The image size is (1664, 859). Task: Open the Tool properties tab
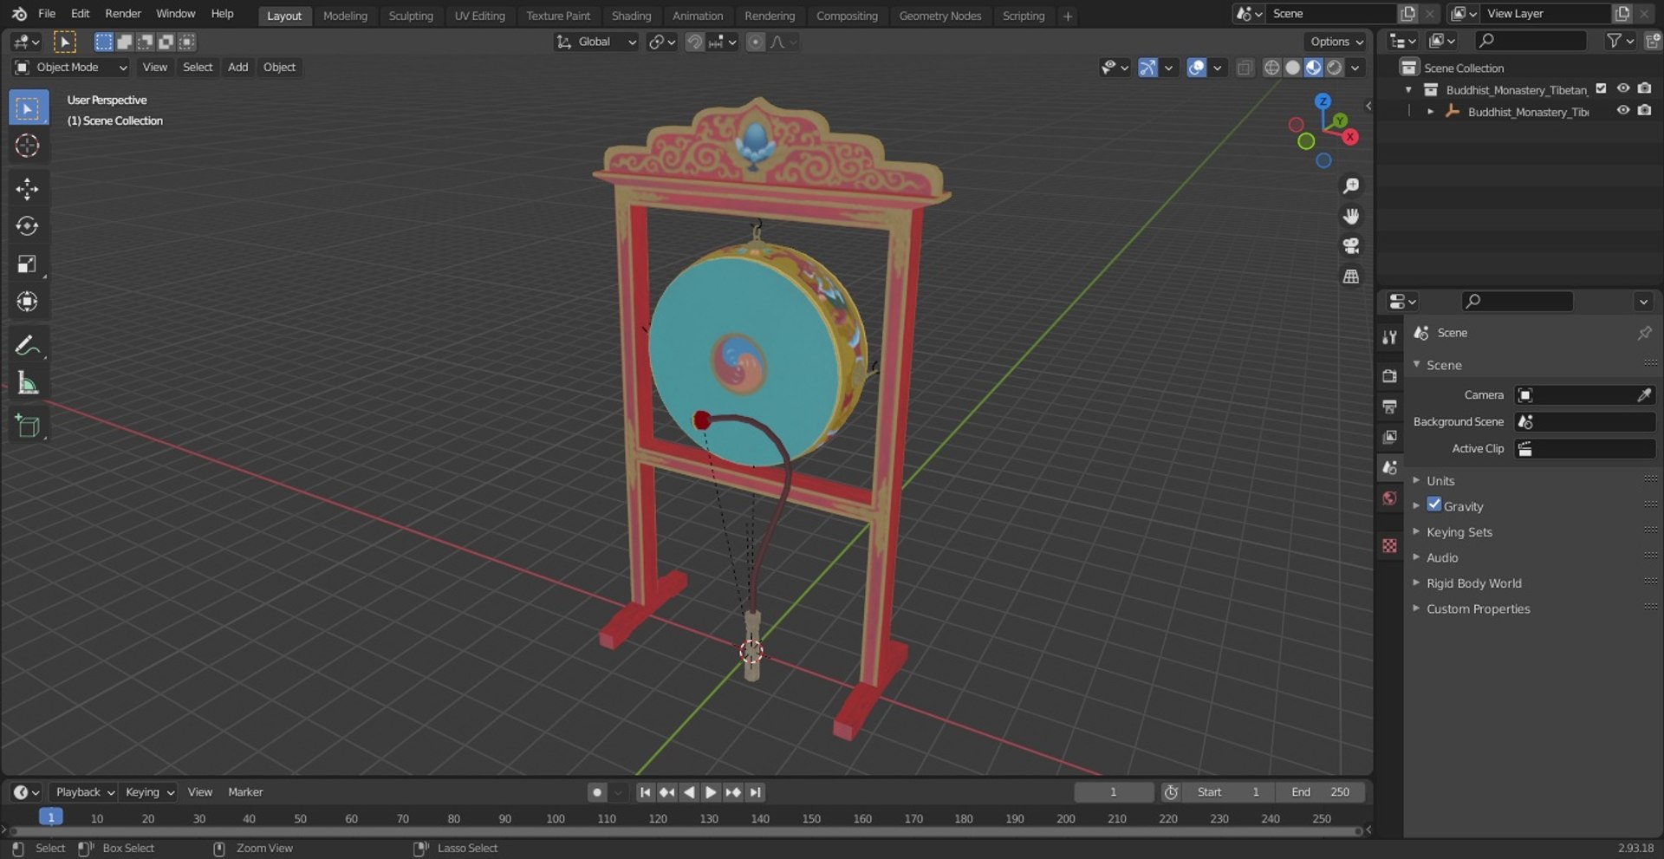[1390, 337]
